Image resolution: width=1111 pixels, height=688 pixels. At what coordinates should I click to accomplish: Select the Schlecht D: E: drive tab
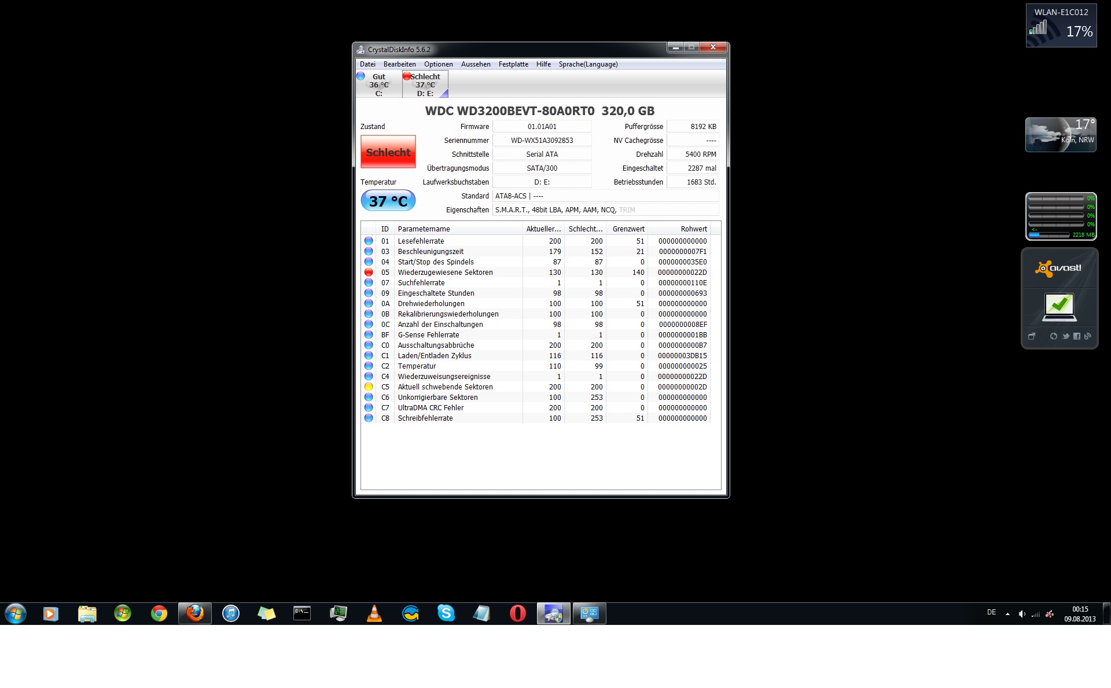click(425, 84)
